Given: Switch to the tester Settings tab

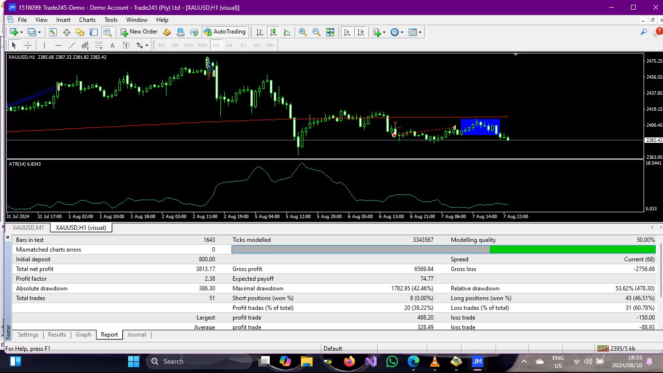Looking at the screenshot, I should click(28, 335).
